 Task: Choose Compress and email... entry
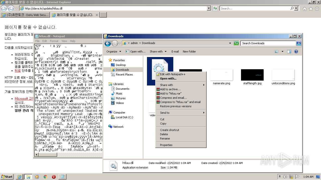173,98
